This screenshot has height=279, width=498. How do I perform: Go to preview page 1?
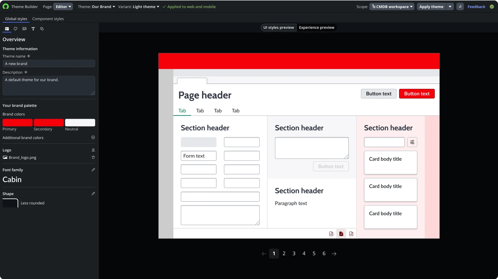(x=274, y=253)
